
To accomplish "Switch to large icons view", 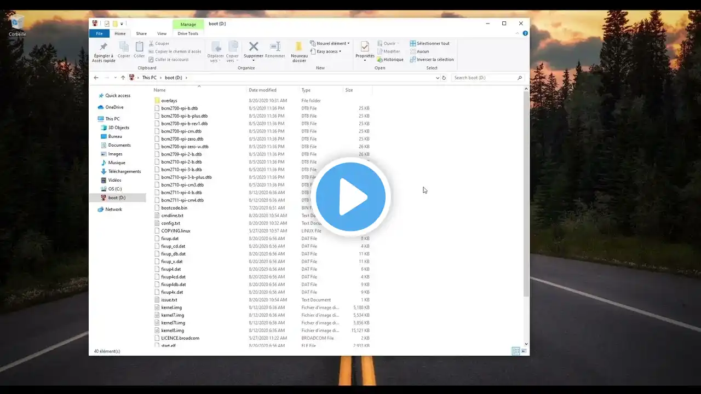I will 523,351.
